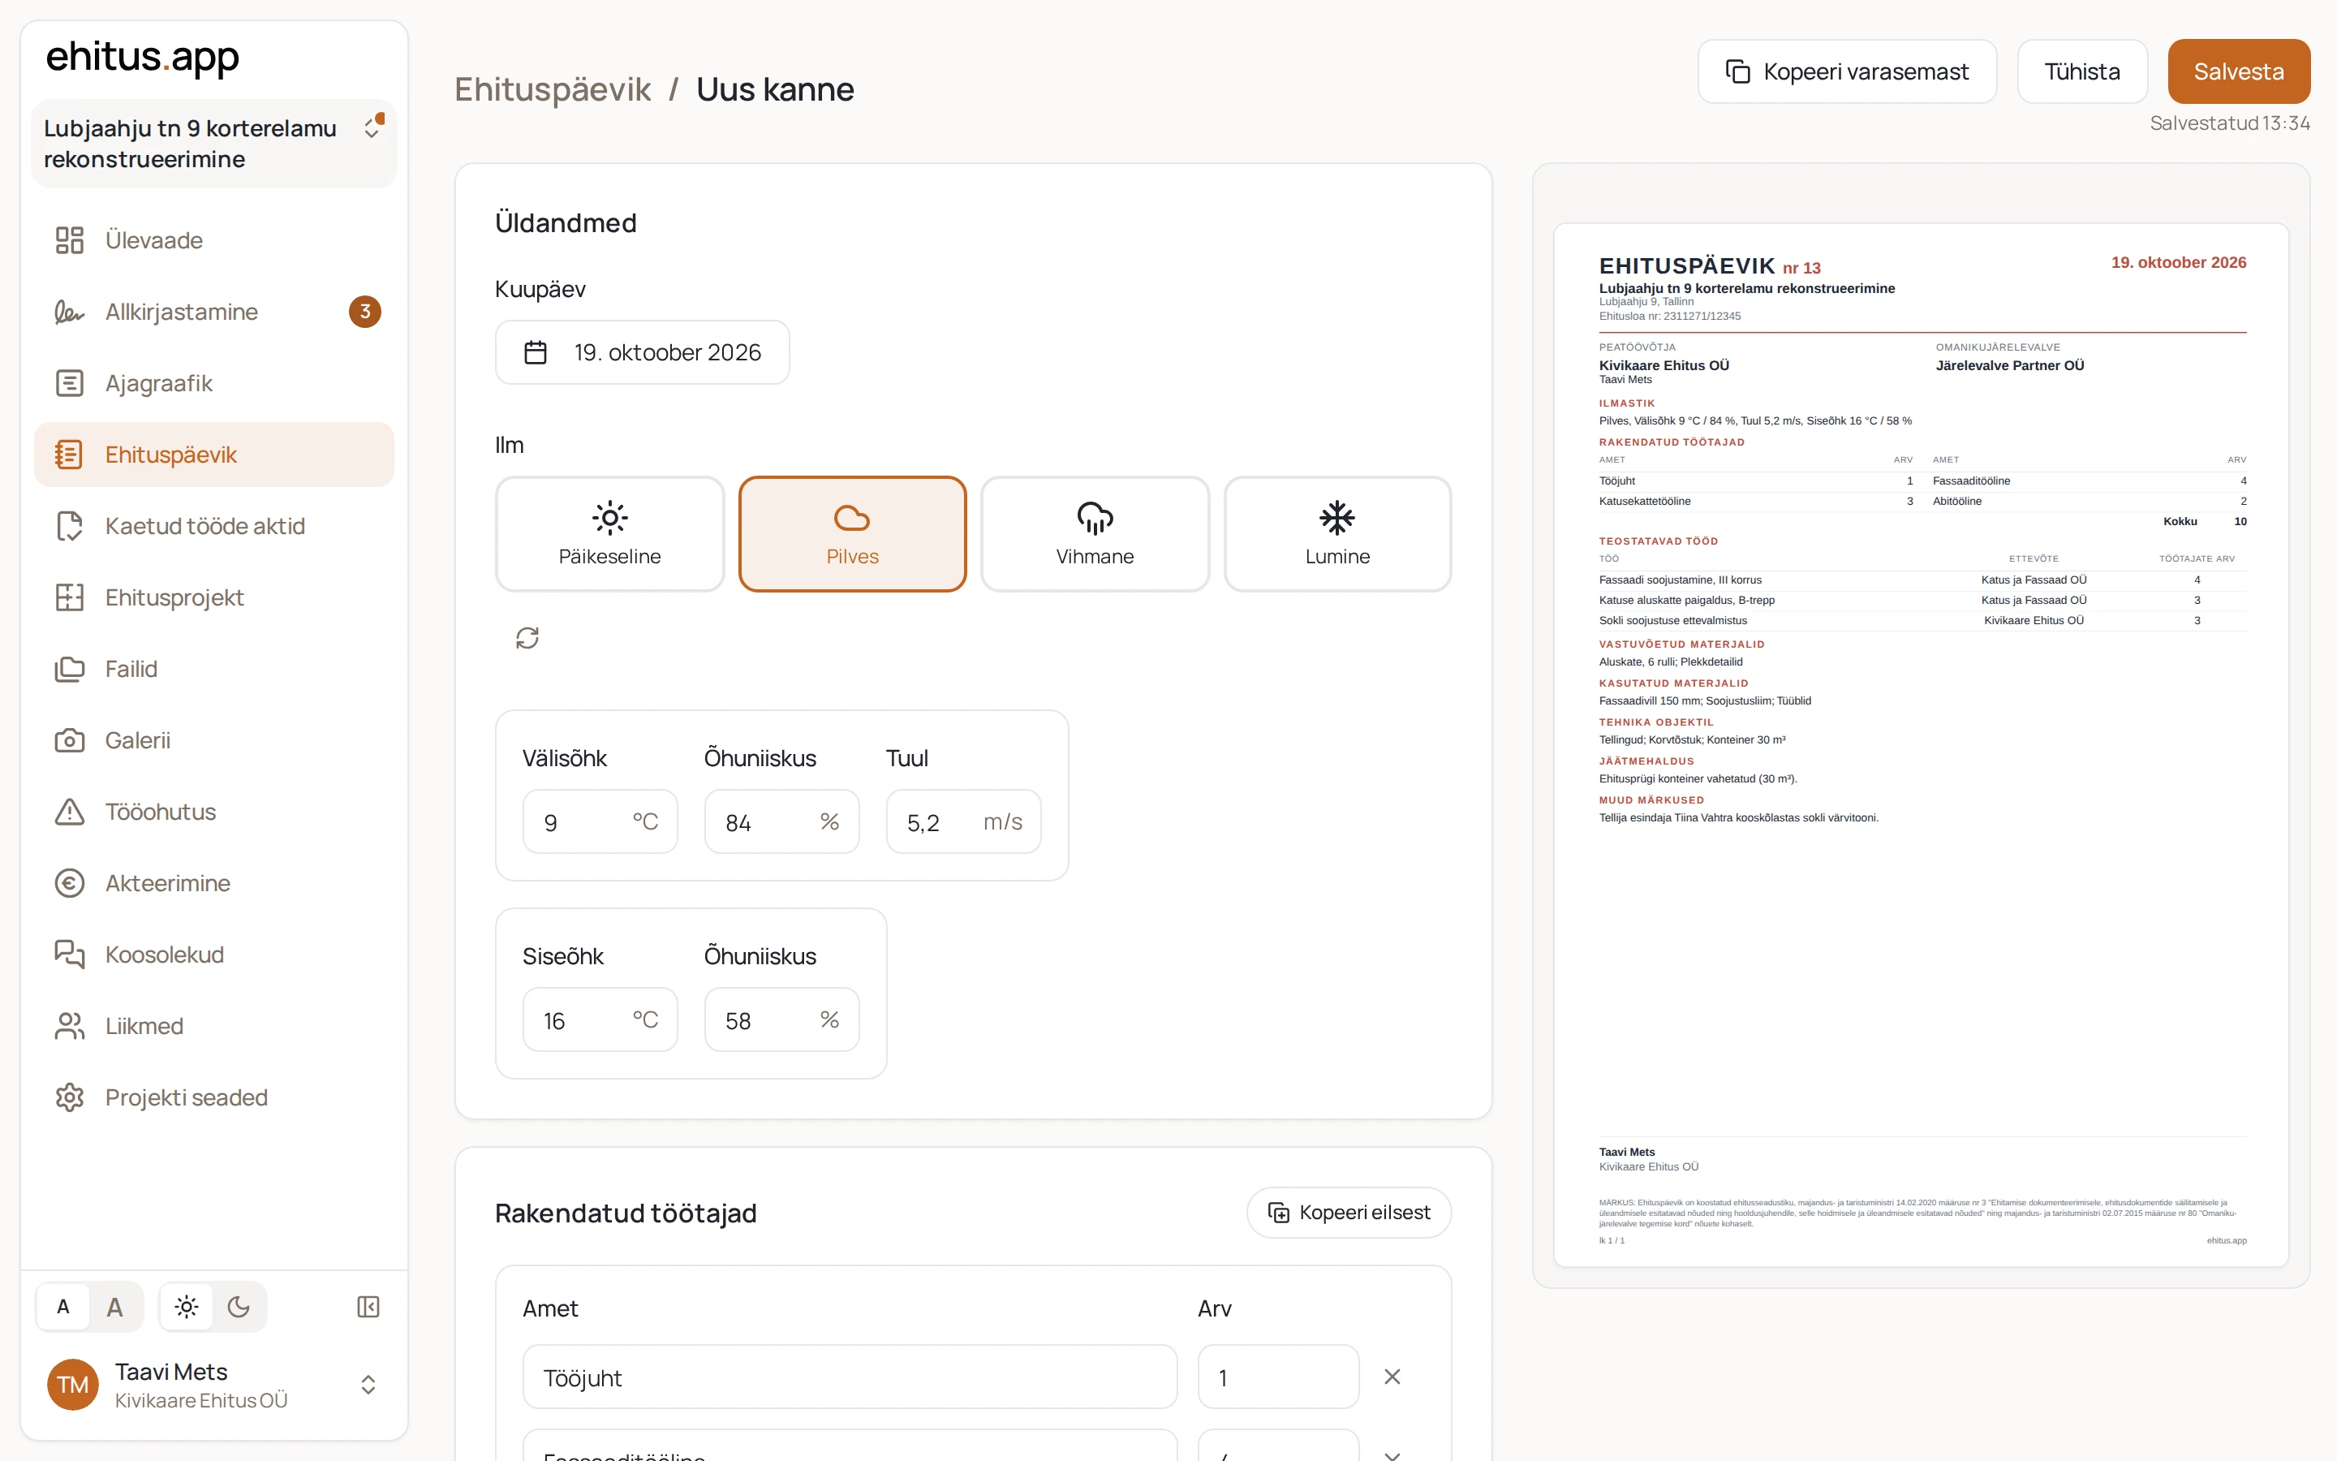The image size is (2337, 1461).
Task: Edit the Tööjuht Arv count field
Action: pyautogui.click(x=1277, y=1377)
